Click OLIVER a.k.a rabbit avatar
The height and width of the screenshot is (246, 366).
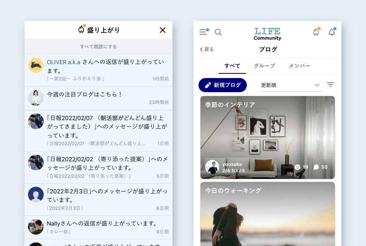[x=36, y=65]
